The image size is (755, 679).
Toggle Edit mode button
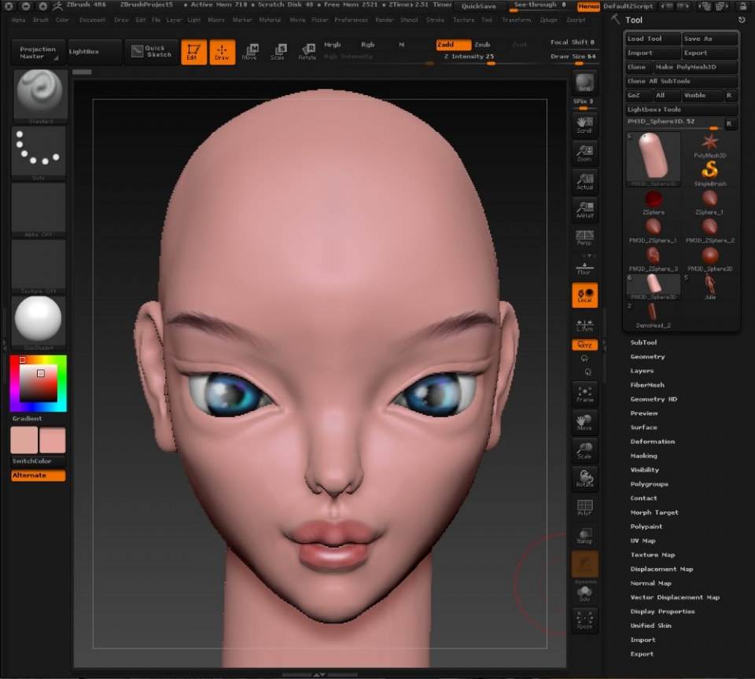coord(193,52)
